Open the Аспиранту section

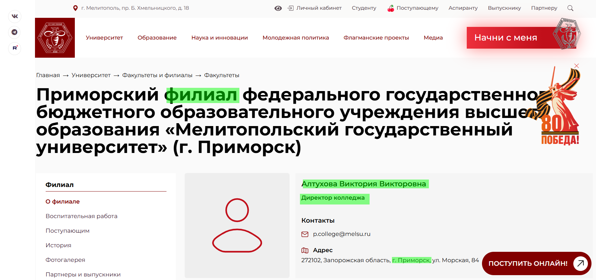[x=463, y=8]
